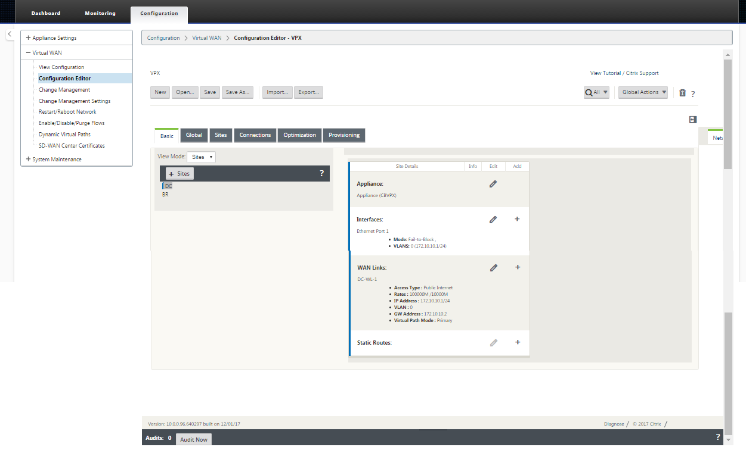
Task: Click the Diagnose link
Action: pos(614,424)
